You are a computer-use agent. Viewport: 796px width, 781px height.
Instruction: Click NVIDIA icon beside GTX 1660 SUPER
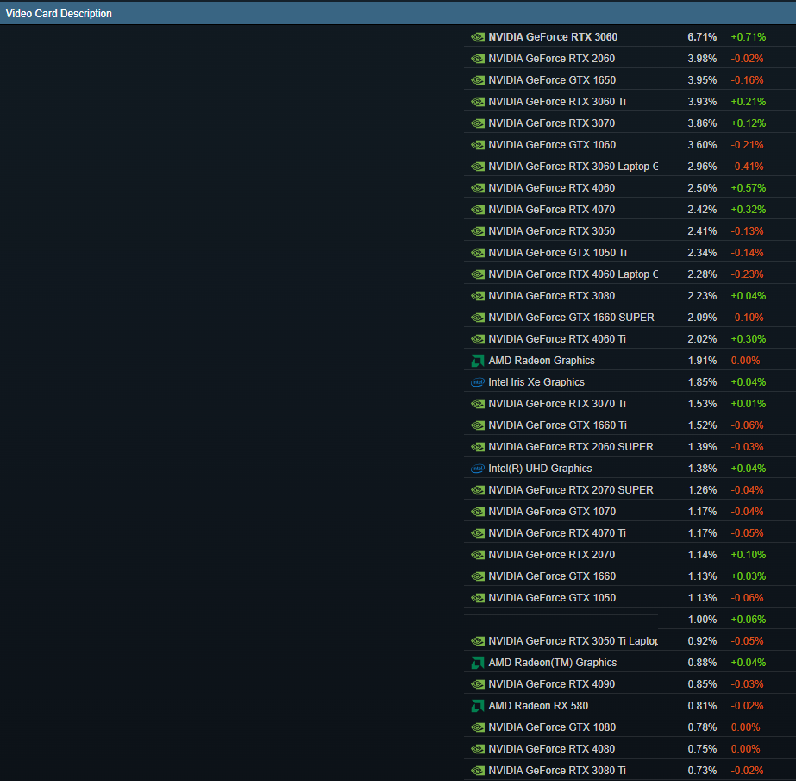pos(478,318)
